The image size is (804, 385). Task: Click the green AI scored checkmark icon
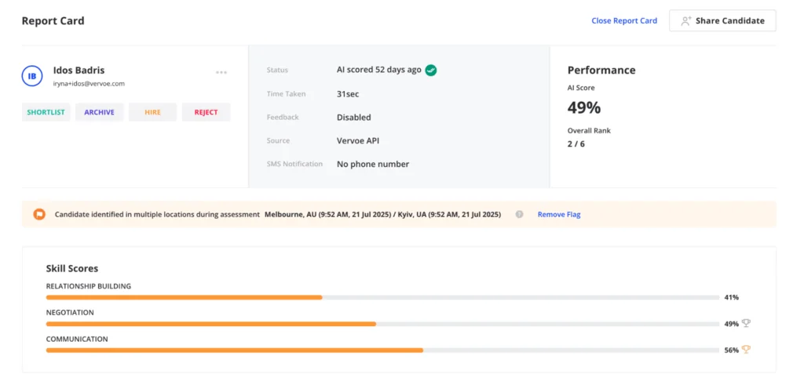(431, 70)
